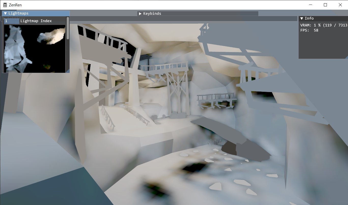Viewport: 348px width, 205px height.
Task: Click the "Lightmap Index" label
Action: pos(36,21)
